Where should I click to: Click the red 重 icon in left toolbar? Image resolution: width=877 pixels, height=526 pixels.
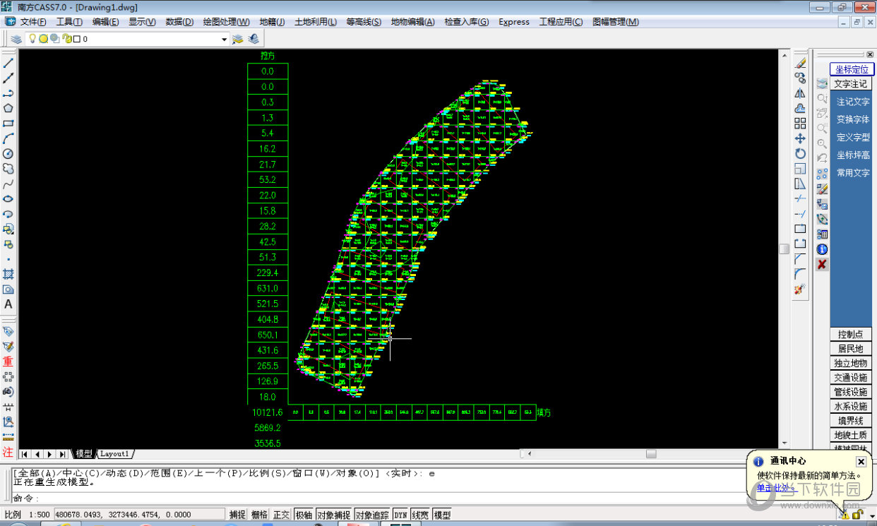8,361
